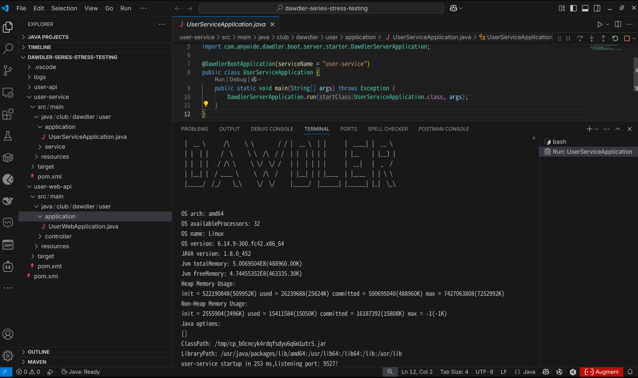Viewport: 638px width, 378px height.
Task: Expand the JAVA PROJECTS section
Action: point(48,37)
